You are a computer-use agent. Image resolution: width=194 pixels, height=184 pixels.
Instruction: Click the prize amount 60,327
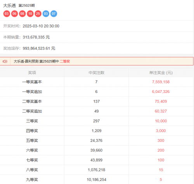coord(161,111)
